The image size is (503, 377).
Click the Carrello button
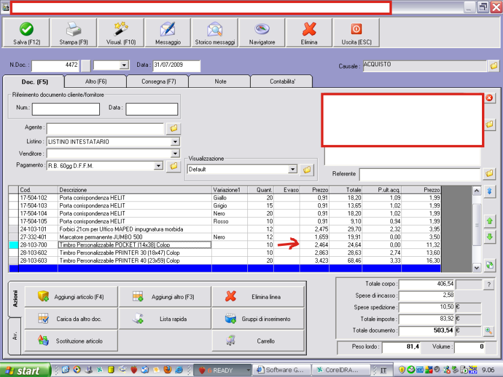pos(259,341)
